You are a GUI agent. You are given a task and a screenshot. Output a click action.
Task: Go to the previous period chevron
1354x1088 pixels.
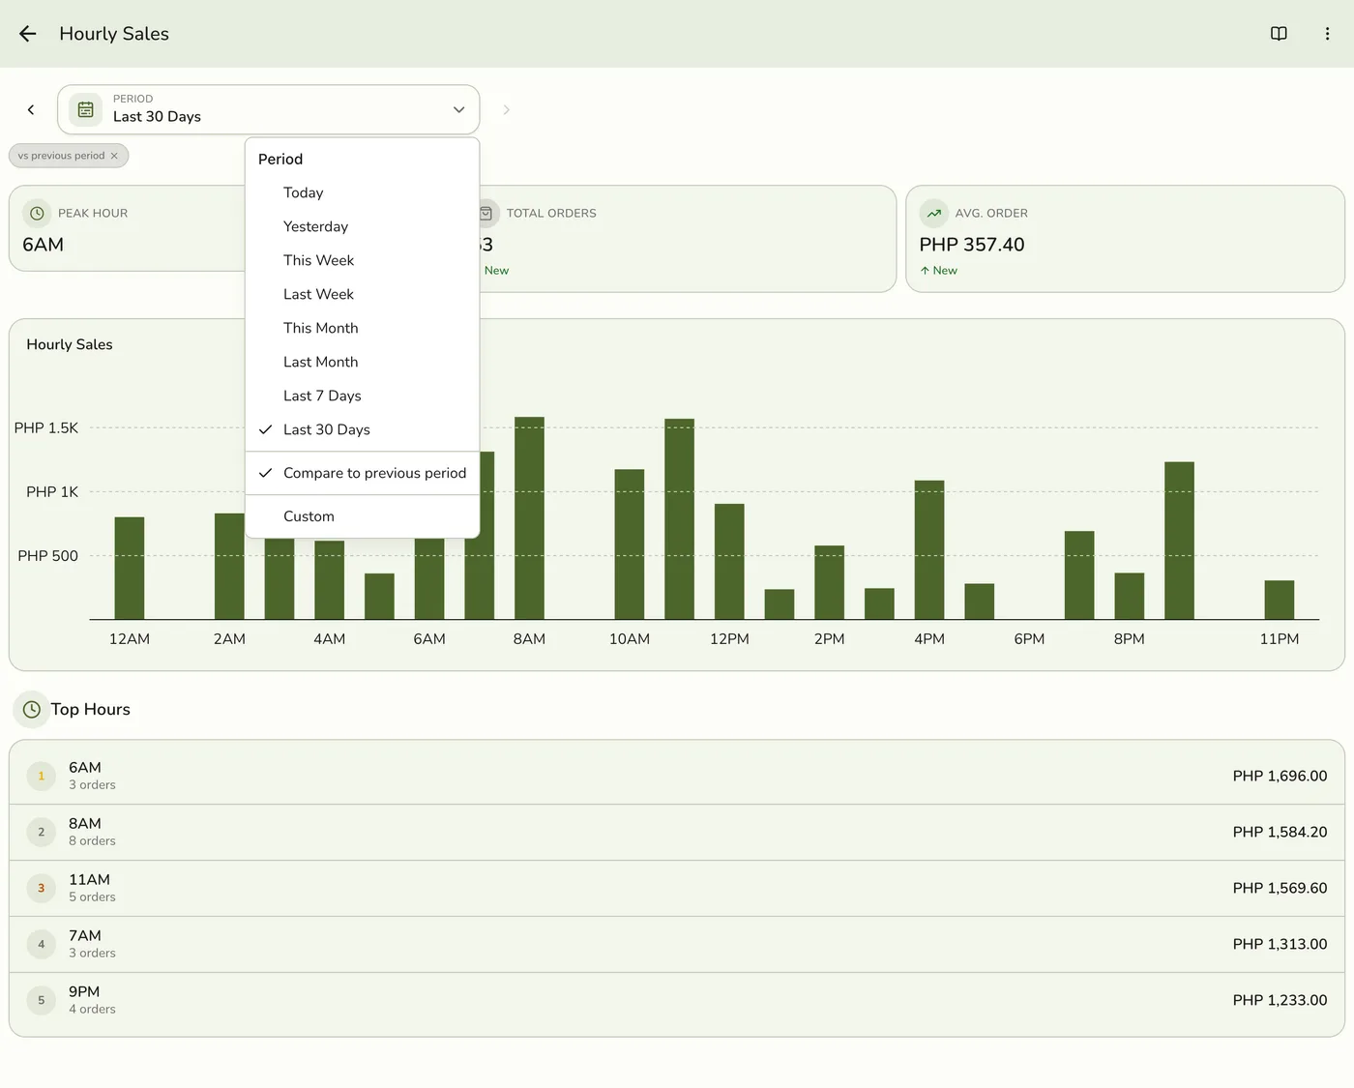31,109
